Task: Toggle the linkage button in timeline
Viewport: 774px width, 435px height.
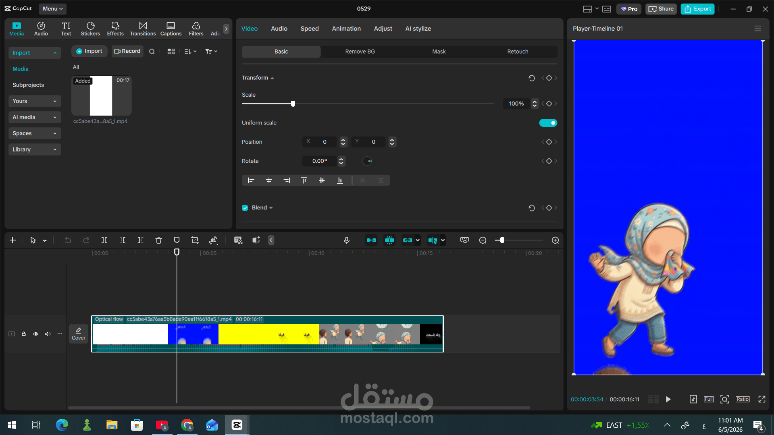Action: [408, 240]
